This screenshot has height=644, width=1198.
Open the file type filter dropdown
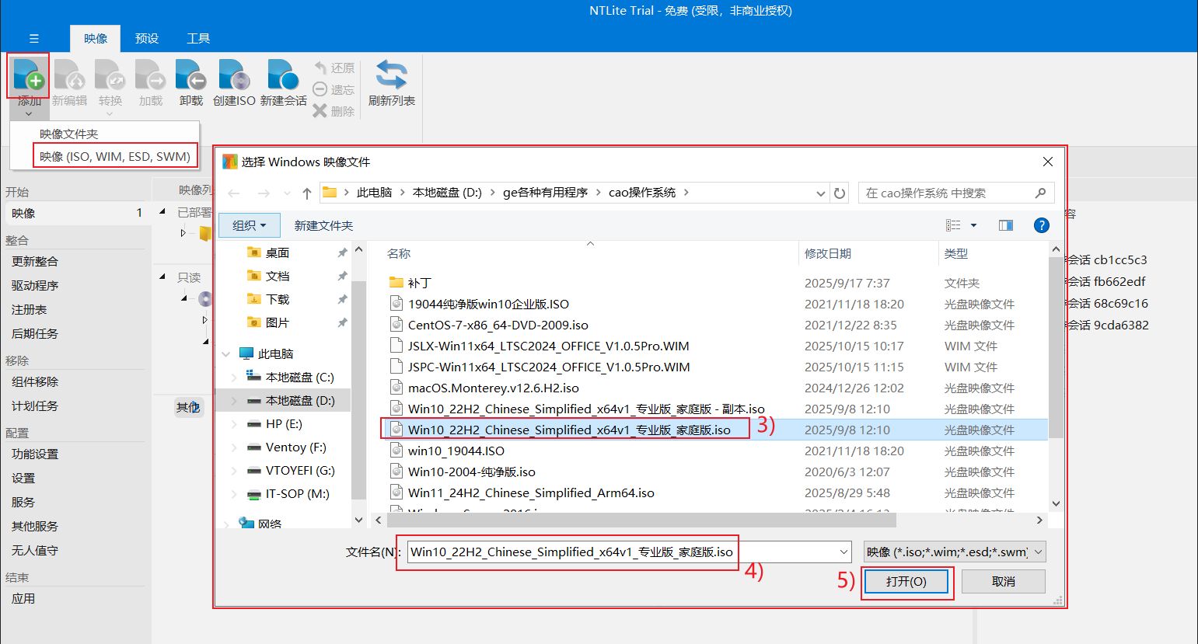tap(955, 552)
